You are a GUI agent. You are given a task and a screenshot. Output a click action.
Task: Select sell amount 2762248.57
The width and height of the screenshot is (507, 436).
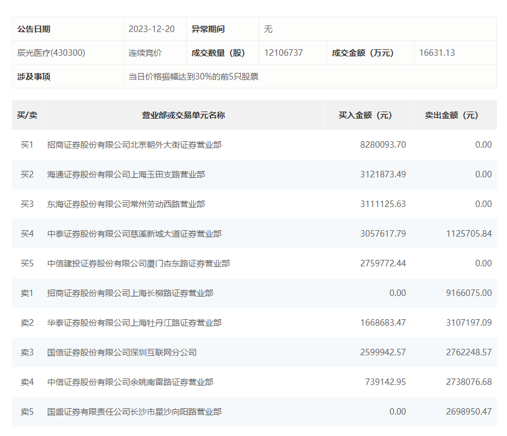click(469, 352)
